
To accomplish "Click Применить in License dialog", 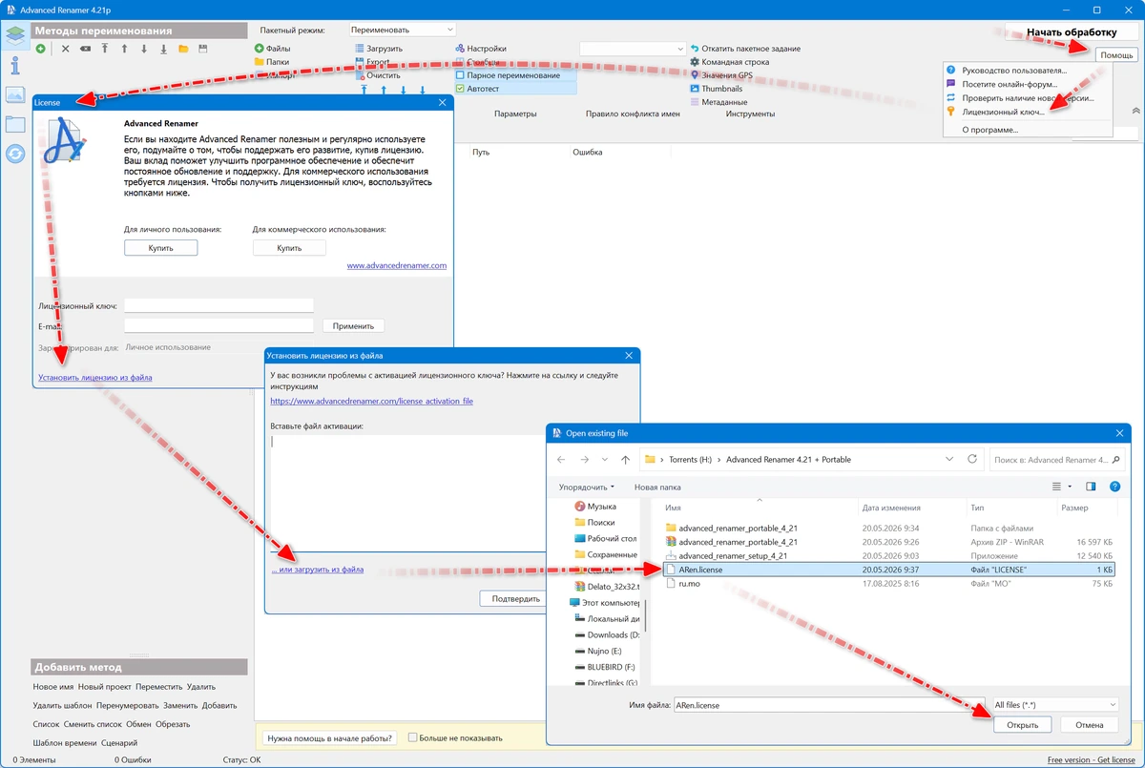I will pos(353,326).
